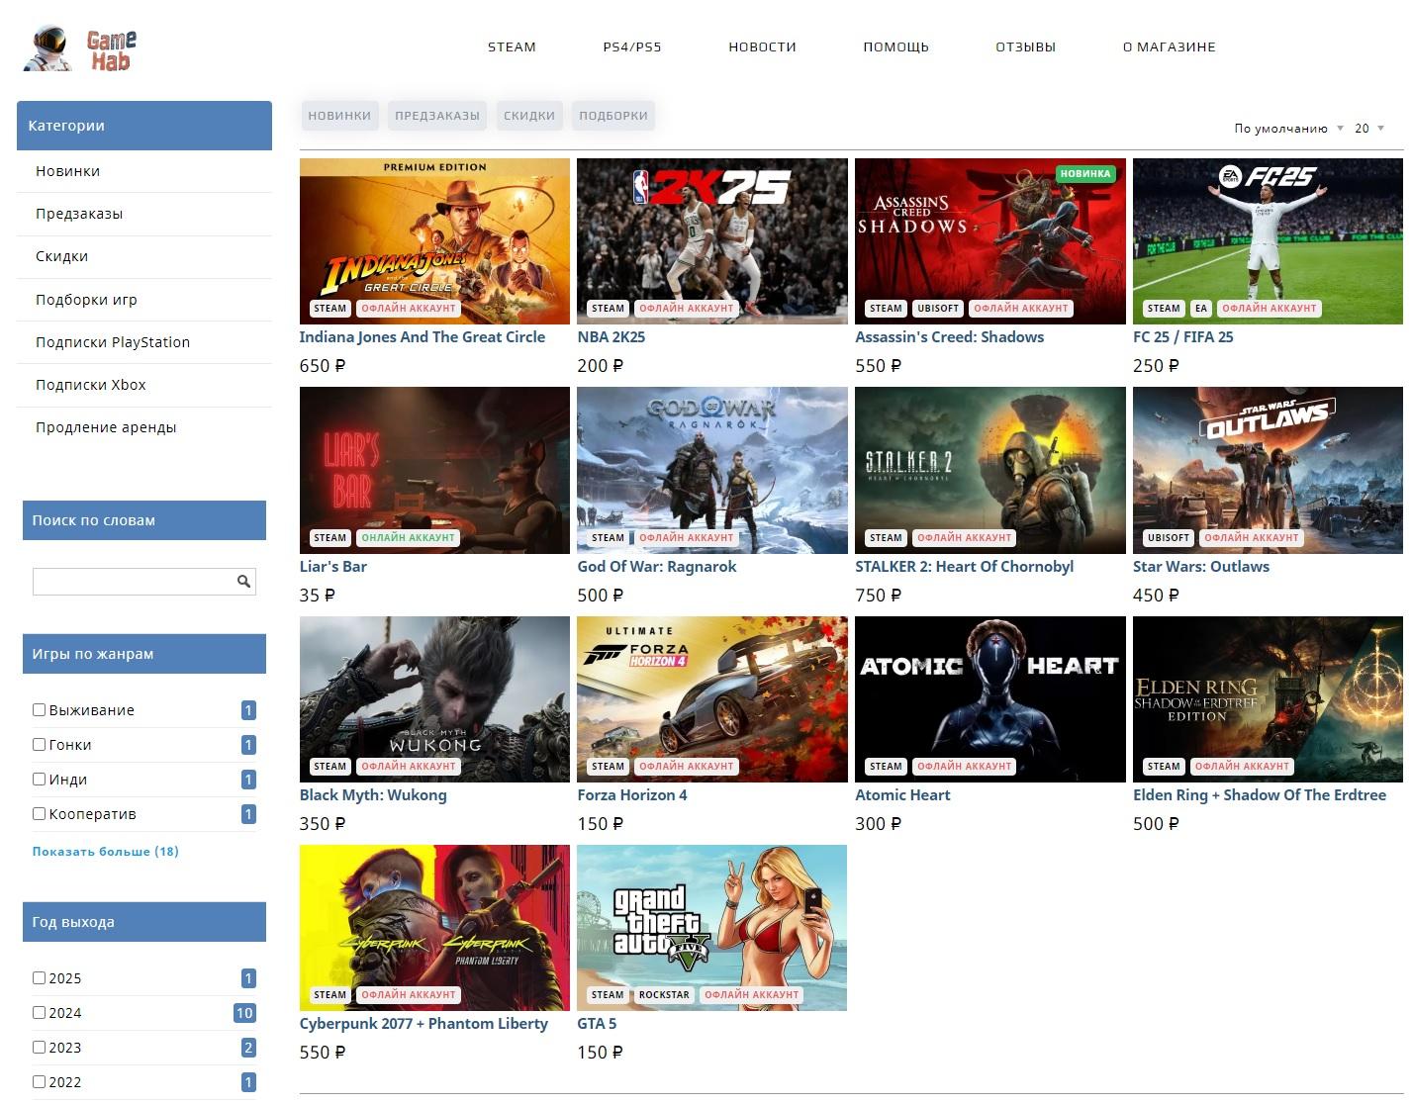Open the Elden Ring cover thumbnail
This screenshot has height=1105, width=1412.
[x=1268, y=699]
